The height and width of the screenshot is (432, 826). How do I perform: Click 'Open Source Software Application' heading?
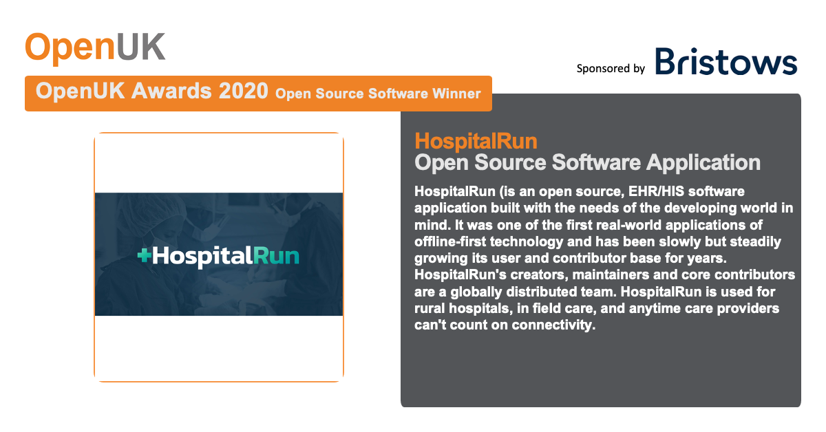[587, 163]
